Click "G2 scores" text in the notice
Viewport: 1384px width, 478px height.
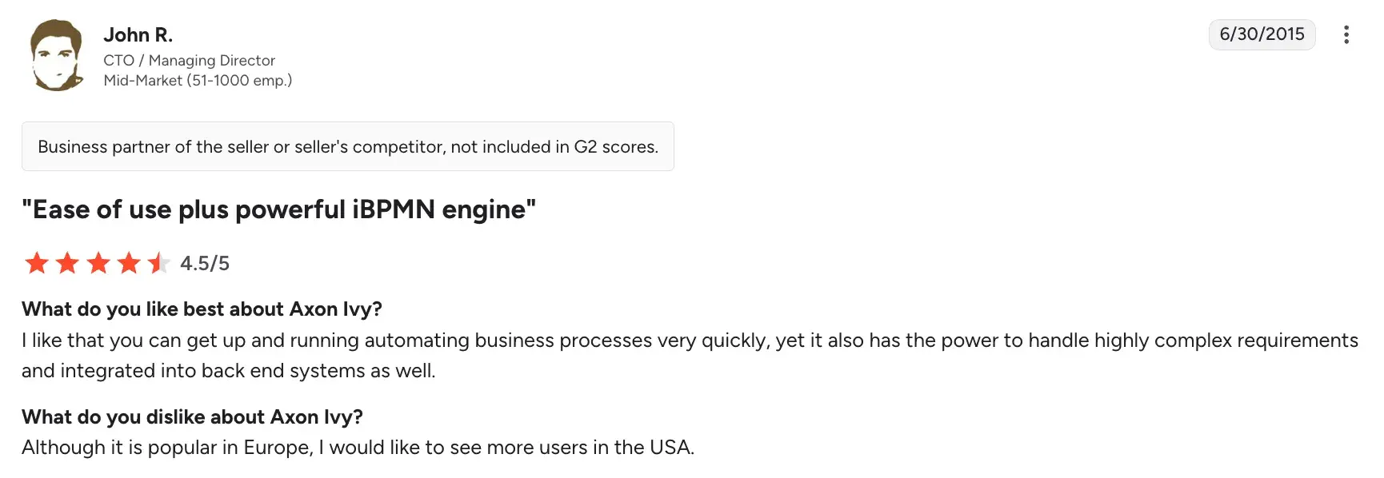point(615,147)
